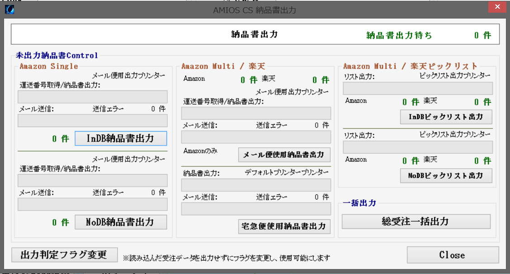Image resolution: width=510 pixels, height=274 pixels.
Task: Click the InDB納品書出力 button
Action: click(x=120, y=138)
